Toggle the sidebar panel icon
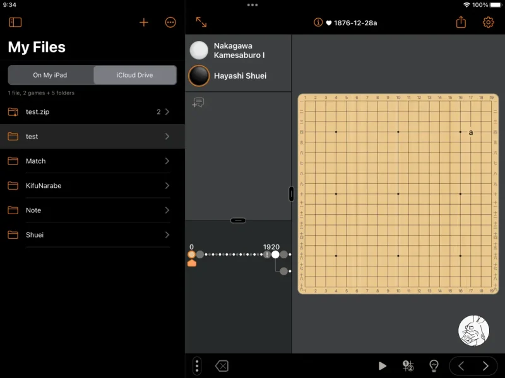This screenshot has height=378, width=505. click(15, 23)
